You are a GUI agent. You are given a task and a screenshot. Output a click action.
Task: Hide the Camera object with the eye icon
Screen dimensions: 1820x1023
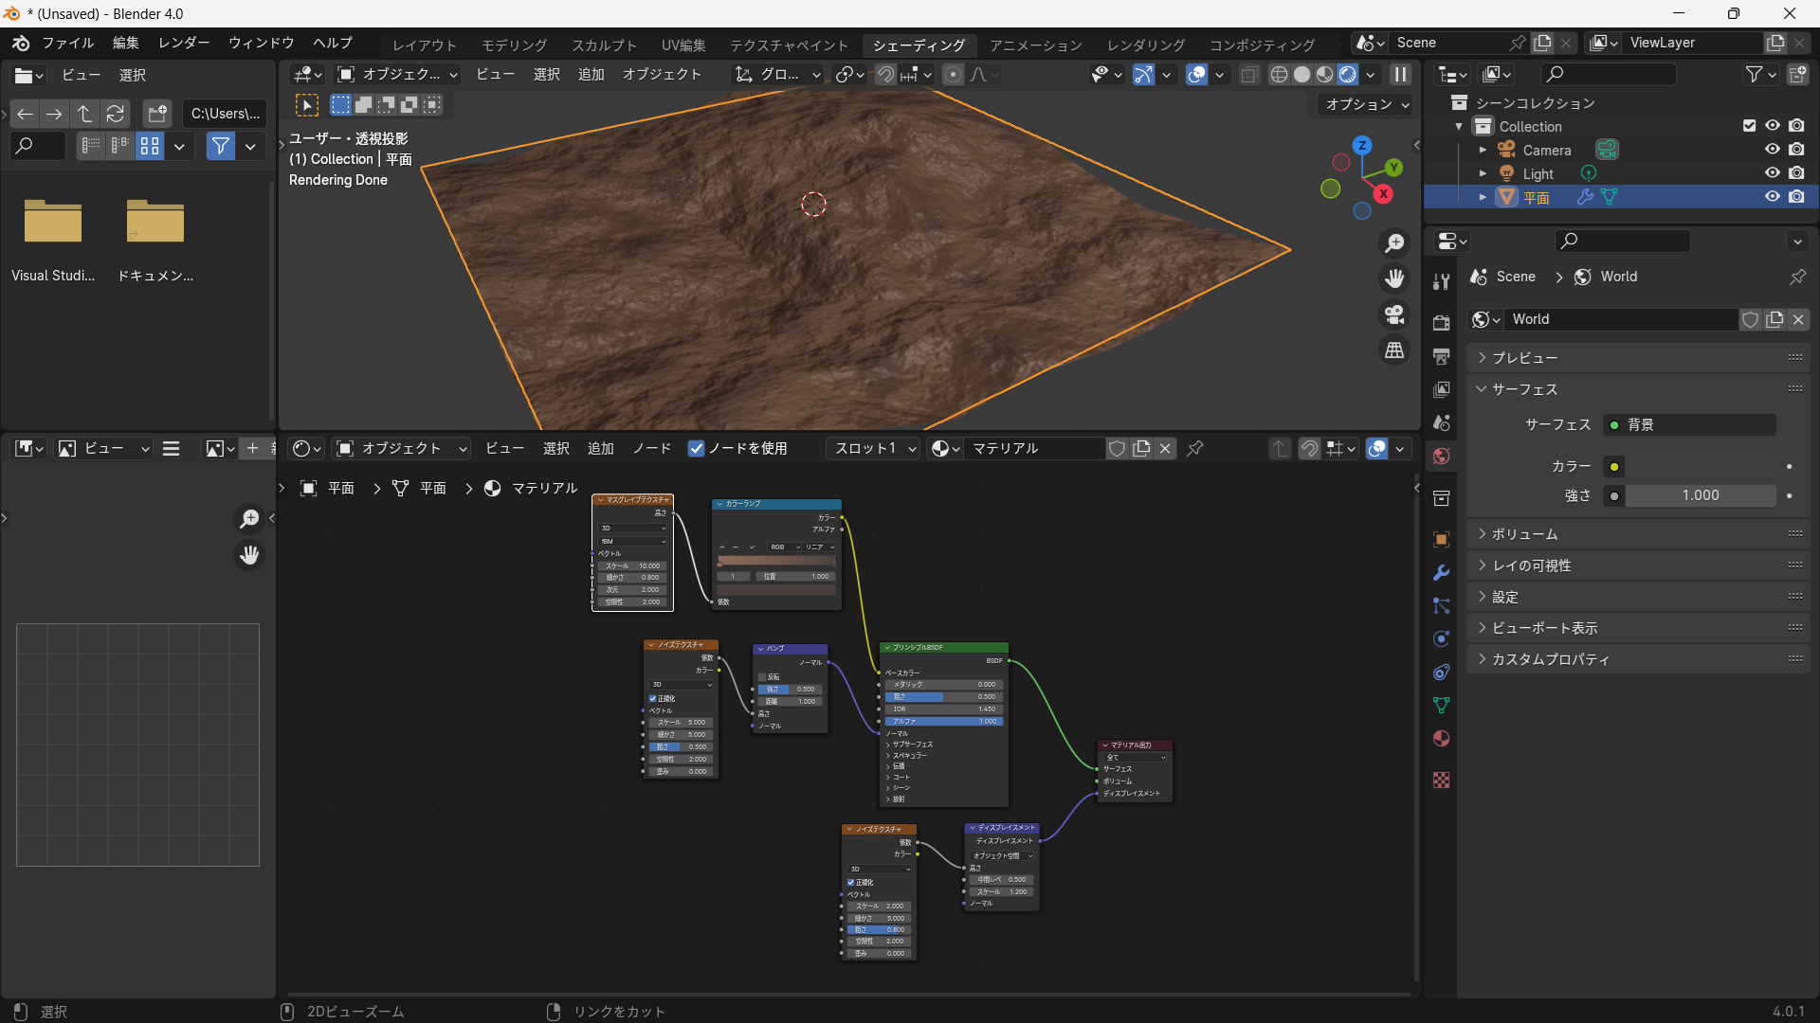(x=1772, y=150)
